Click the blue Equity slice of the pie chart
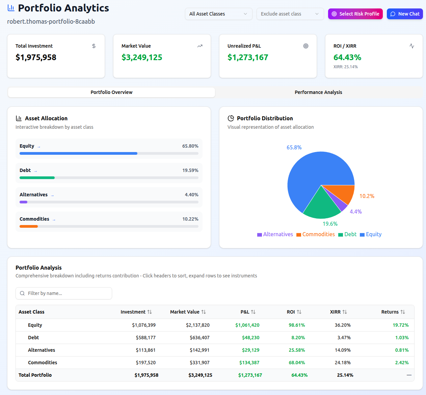 (x=311, y=172)
